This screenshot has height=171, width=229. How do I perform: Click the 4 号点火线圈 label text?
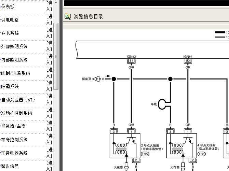tap(206, 145)
